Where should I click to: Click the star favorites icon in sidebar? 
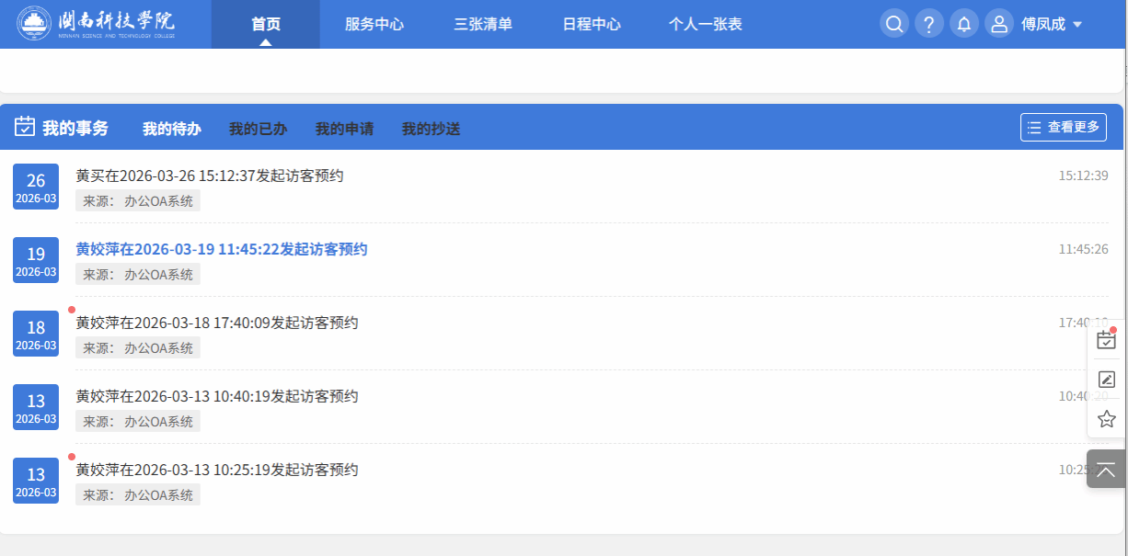pyautogui.click(x=1106, y=419)
